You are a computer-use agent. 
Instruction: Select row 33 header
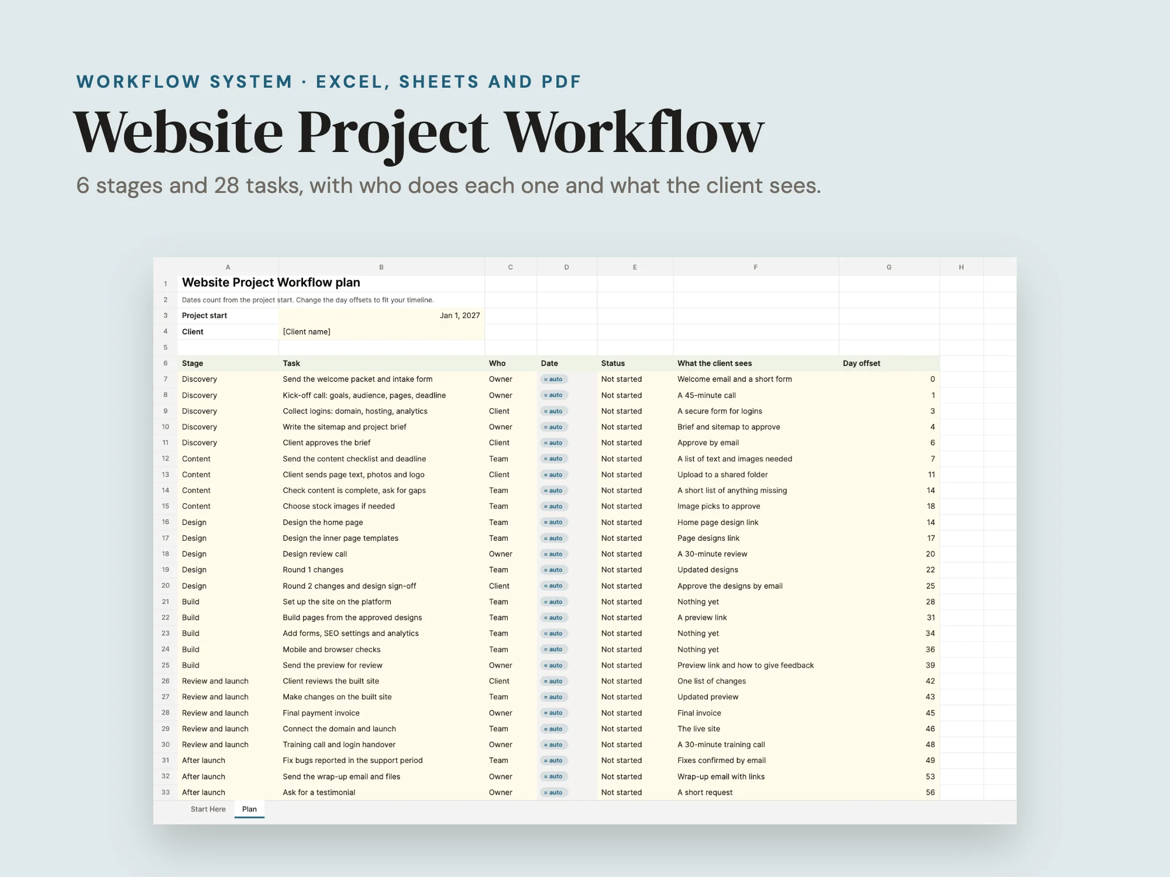166,792
